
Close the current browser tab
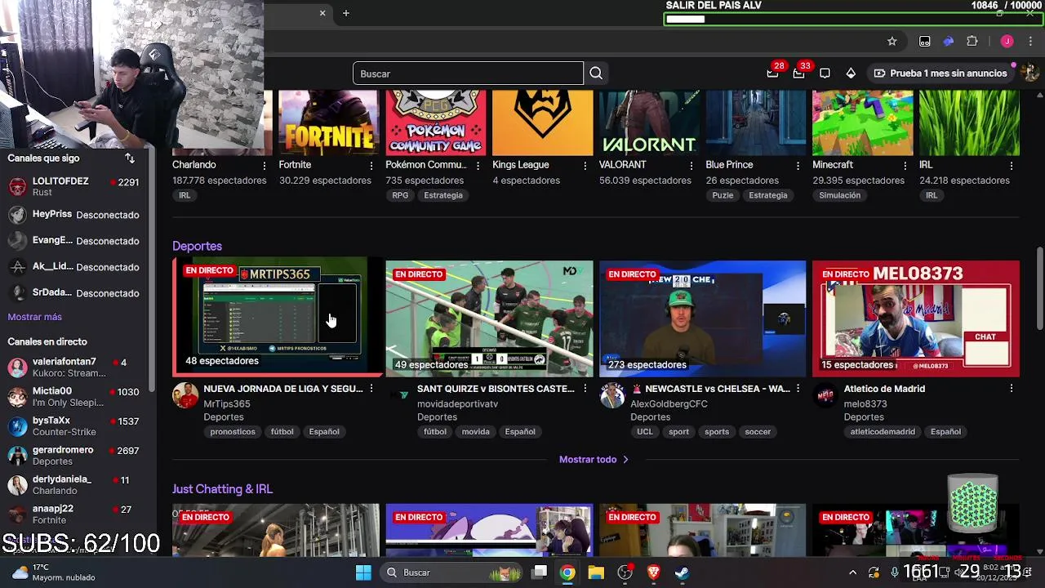pyautogui.click(x=322, y=13)
